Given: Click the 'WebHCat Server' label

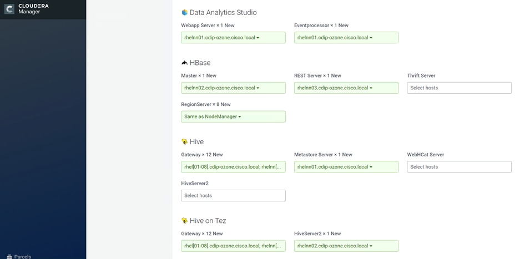Looking at the screenshot, I should [426, 155].
